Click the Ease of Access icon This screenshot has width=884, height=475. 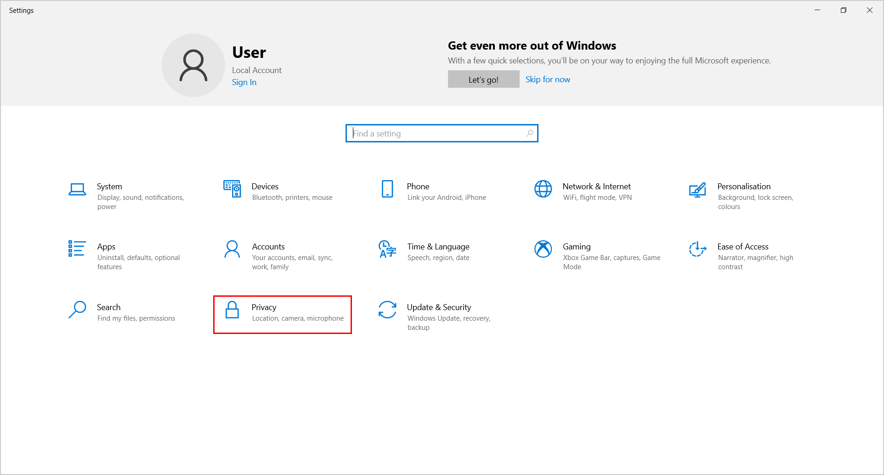click(x=697, y=249)
